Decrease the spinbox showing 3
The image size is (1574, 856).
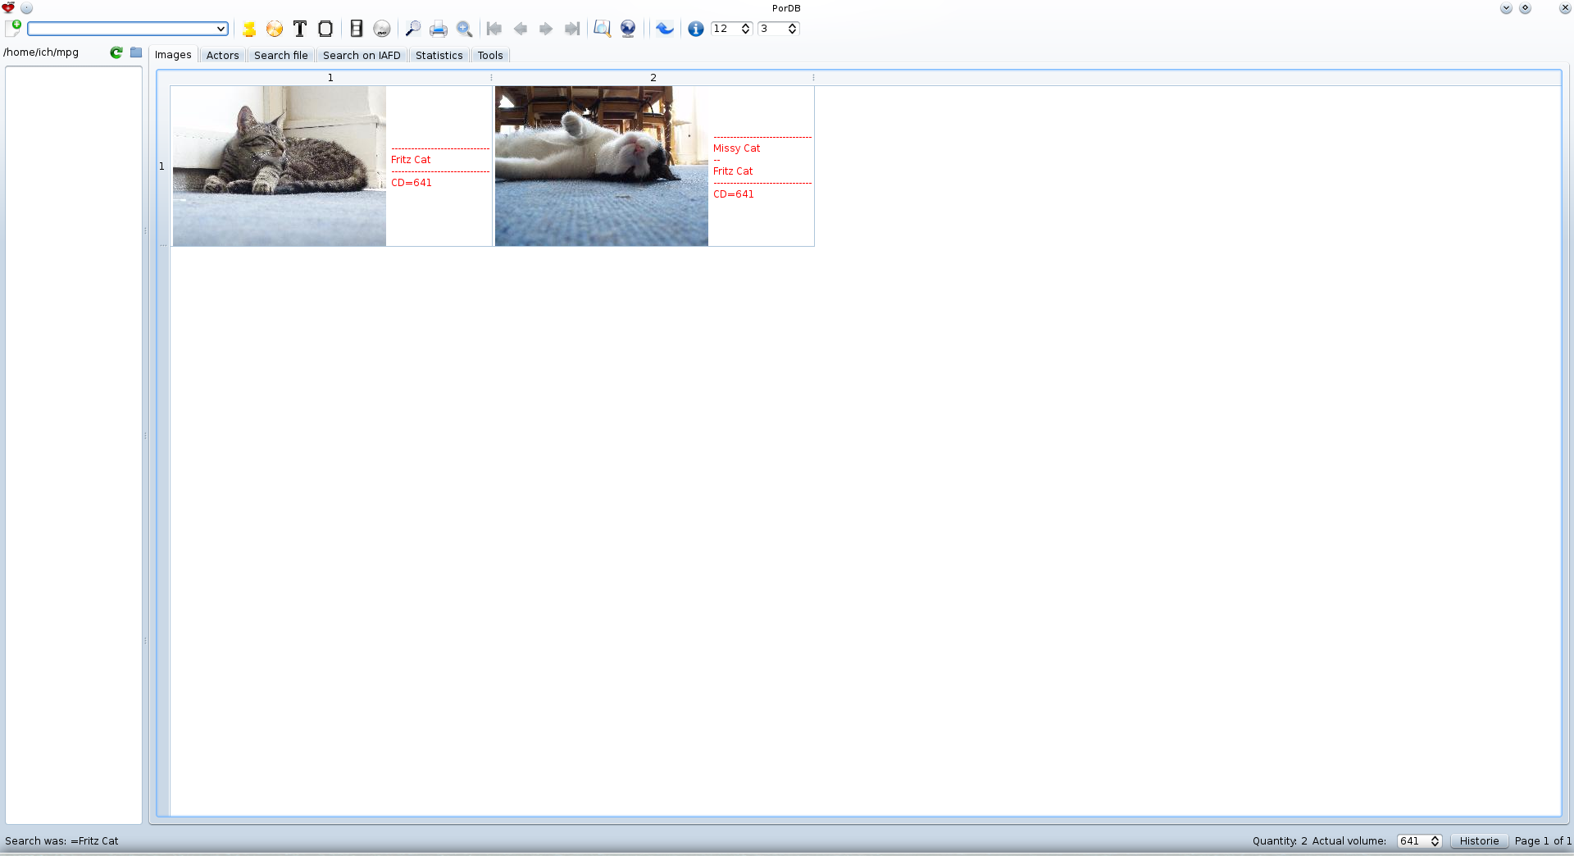click(792, 32)
